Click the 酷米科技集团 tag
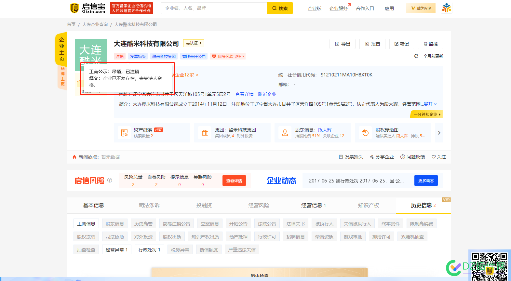 (164, 56)
